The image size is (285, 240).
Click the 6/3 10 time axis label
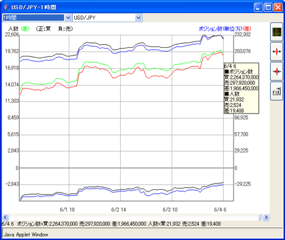point(170,210)
